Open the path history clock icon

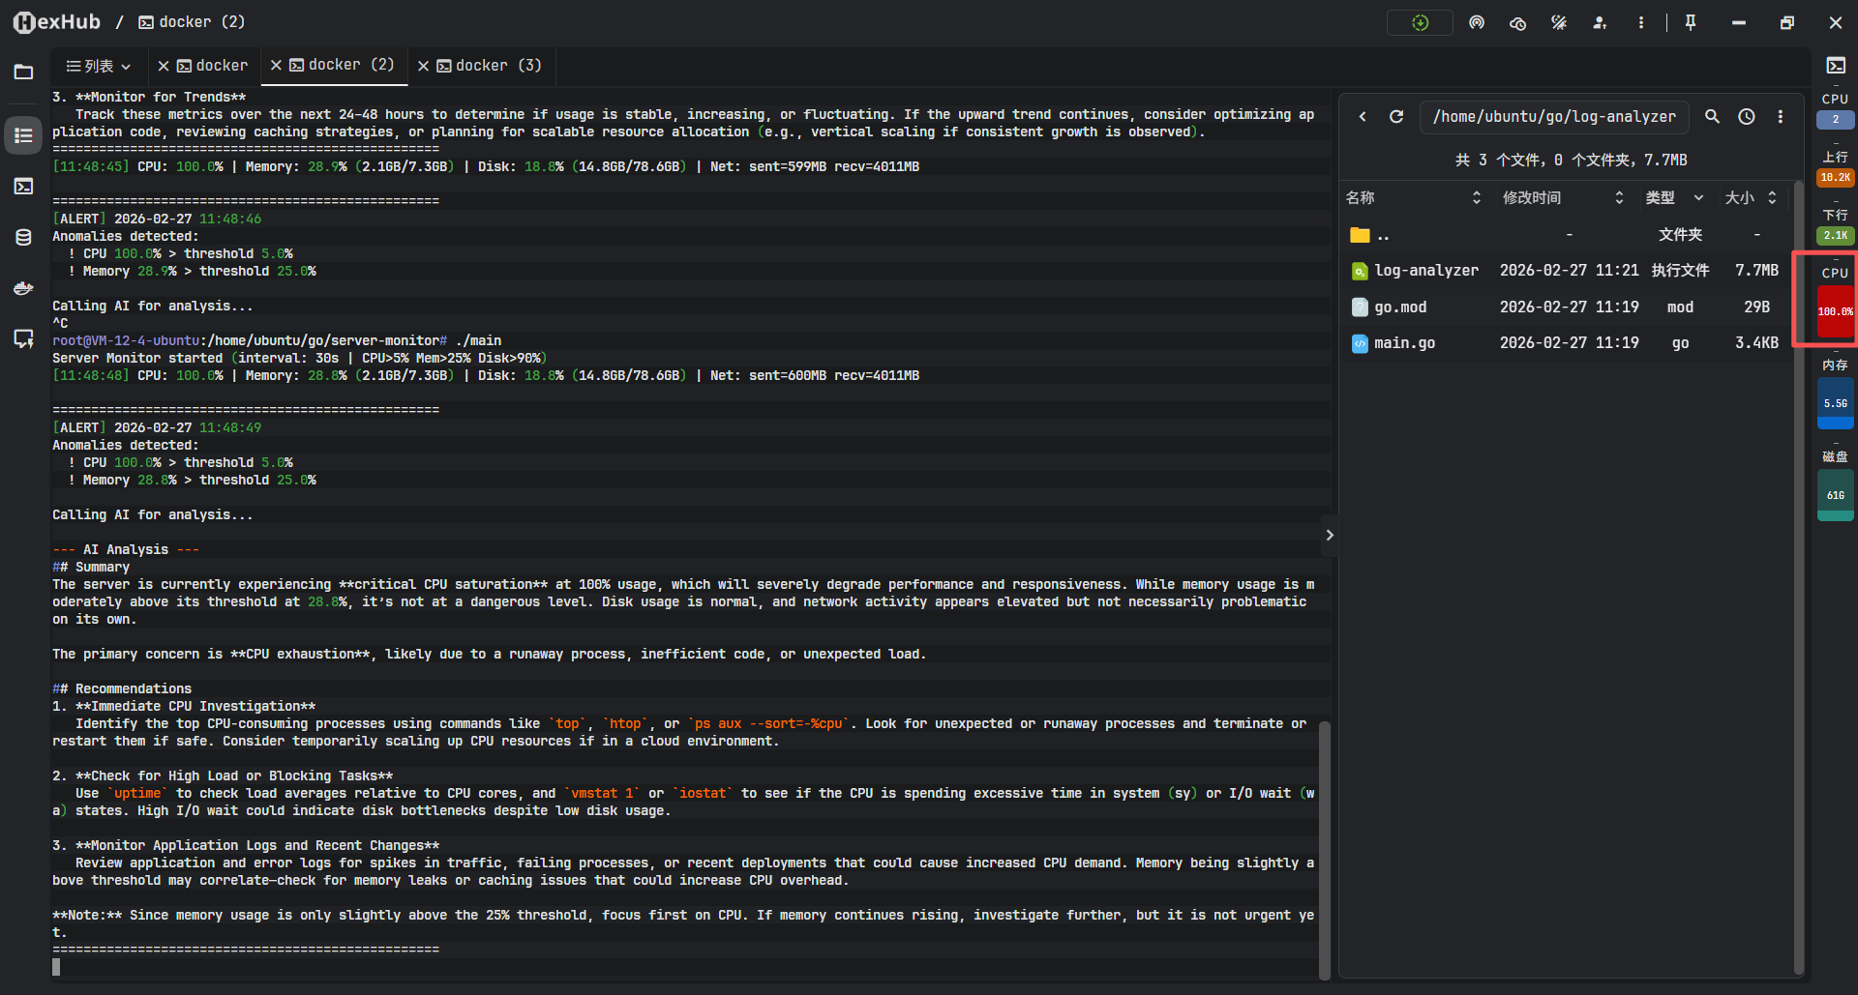(1747, 117)
